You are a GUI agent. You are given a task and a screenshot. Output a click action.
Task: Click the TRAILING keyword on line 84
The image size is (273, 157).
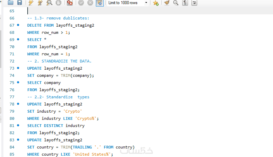[82, 147]
